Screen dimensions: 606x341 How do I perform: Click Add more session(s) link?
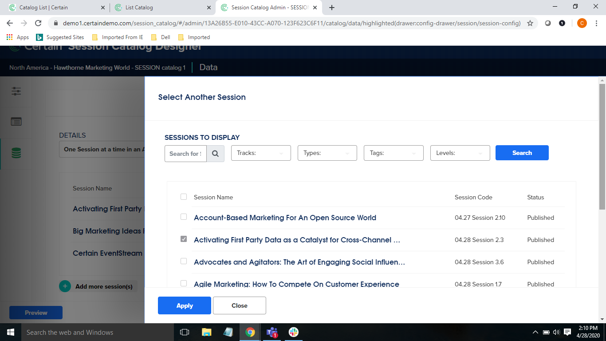pyautogui.click(x=104, y=286)
